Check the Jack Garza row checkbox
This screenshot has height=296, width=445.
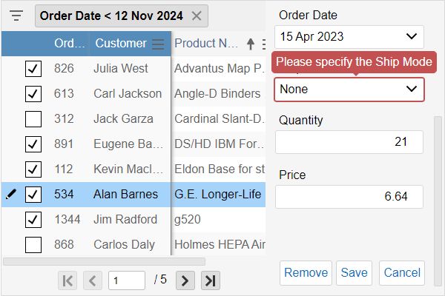tap(33, 119)
